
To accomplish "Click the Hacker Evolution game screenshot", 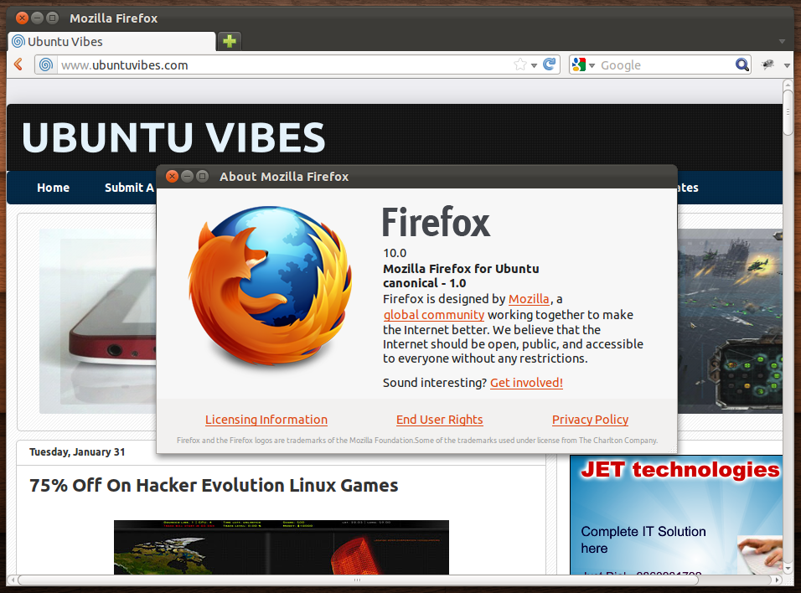I will pos(282,547).
